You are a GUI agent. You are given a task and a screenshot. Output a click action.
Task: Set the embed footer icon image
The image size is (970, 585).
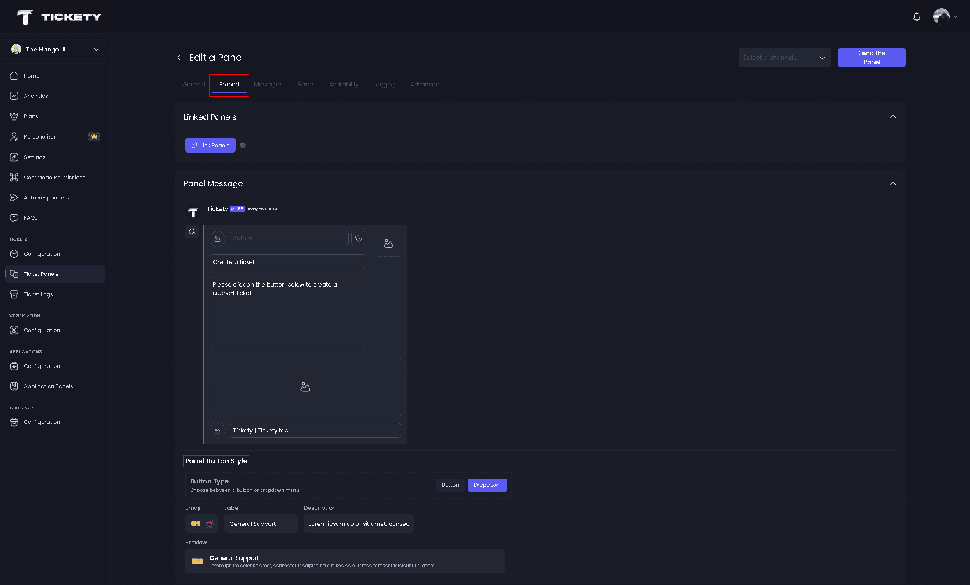pos(217,430)
